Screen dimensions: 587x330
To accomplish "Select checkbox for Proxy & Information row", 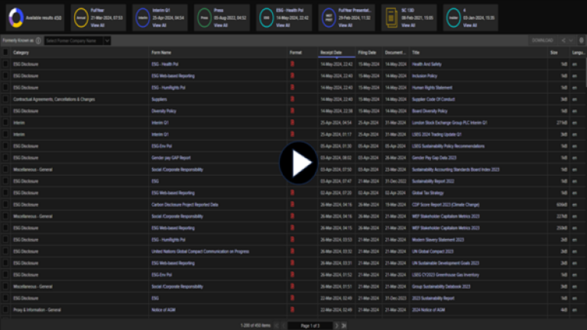I will click(x=6, y=310).
